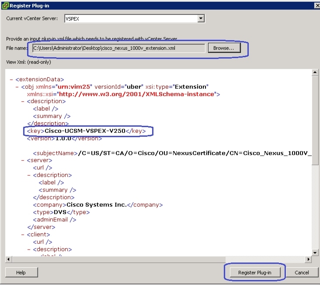Click the label tag under server description
The height and width of the screenshot is (287, 320).
pos(51,183)
